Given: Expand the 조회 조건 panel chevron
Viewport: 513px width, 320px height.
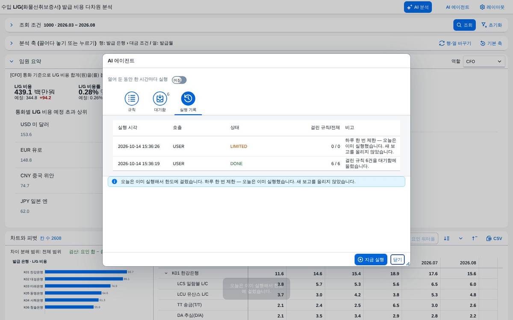Looking at the screenshot, I should 12,25.
